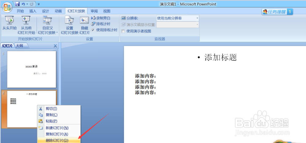Select the 幻灯片 pane tab
306x143 pixels.
pos(7,46)
